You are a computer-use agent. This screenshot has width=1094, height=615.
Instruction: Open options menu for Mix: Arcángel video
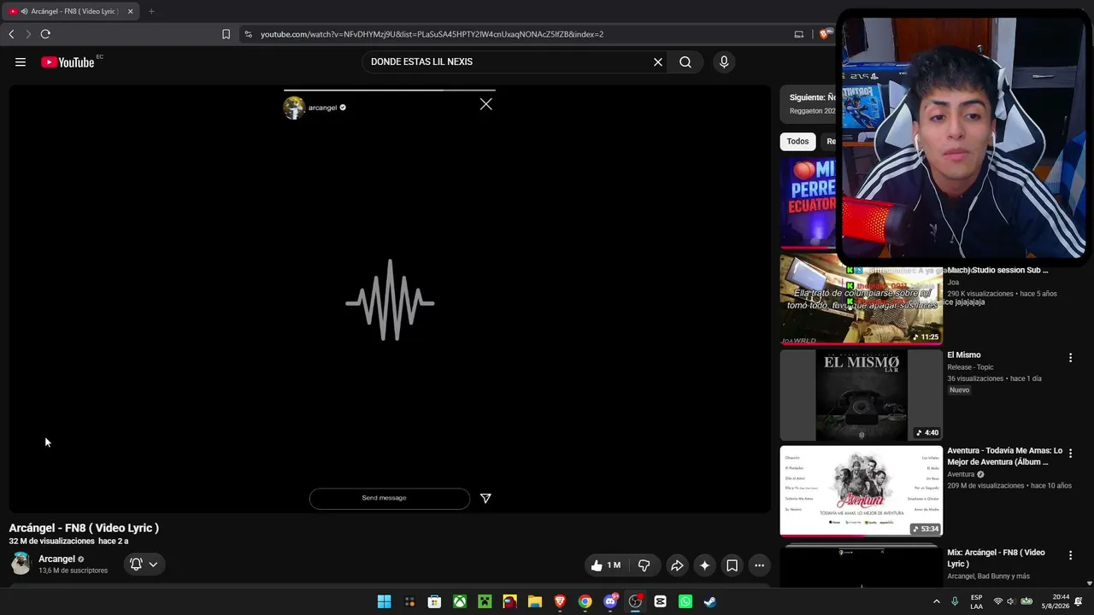tap(1070, 555)
